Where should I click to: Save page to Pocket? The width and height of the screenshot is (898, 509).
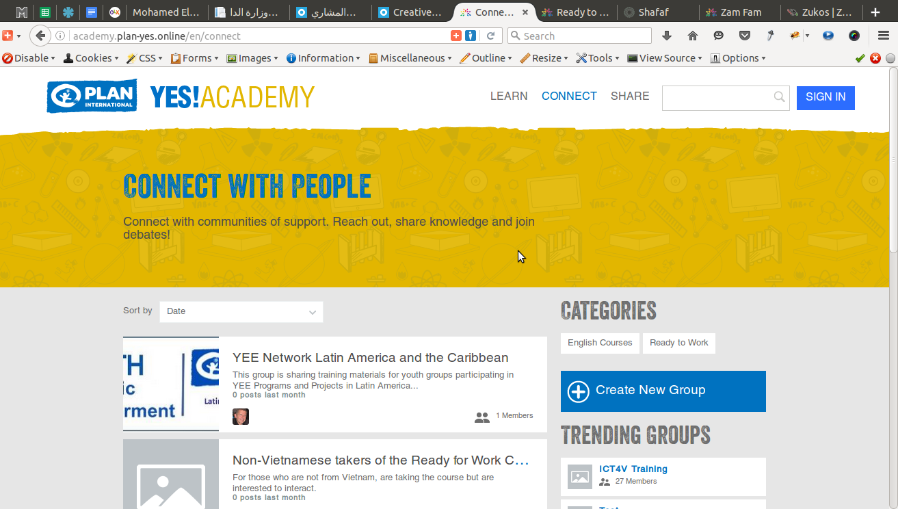[744, 36]
